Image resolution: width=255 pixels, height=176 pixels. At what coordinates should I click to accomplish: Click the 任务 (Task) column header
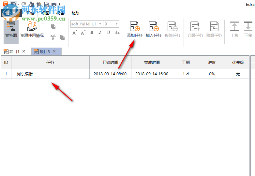pos(50,62)
